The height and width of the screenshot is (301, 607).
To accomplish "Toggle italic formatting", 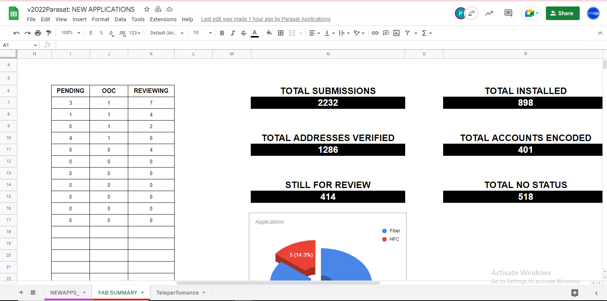I will [233, 33].
